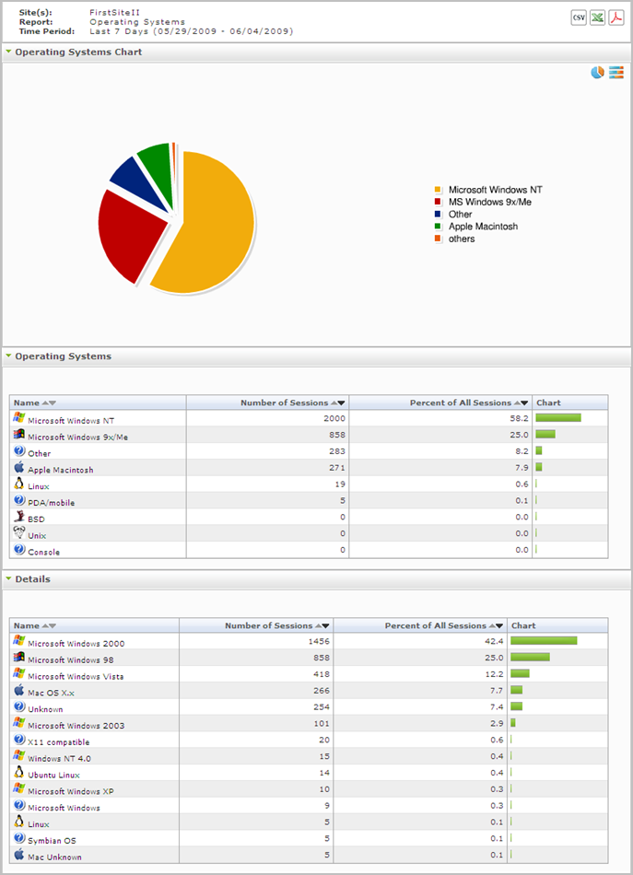
Task: Click the orange 'others' legend swatch
Action: pos(438,239)
